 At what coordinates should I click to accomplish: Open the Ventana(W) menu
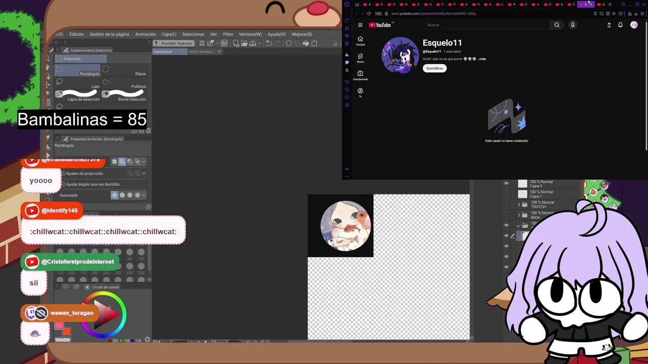coord(250,34)
